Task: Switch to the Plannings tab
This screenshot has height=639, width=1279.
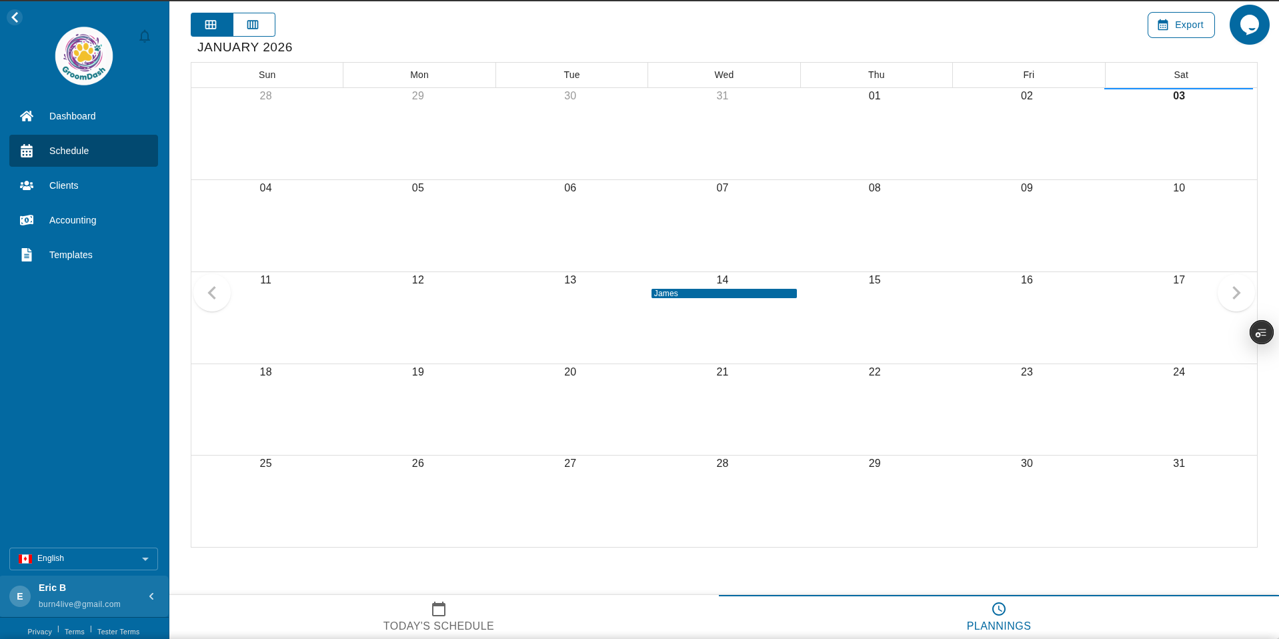Action: 998,617
